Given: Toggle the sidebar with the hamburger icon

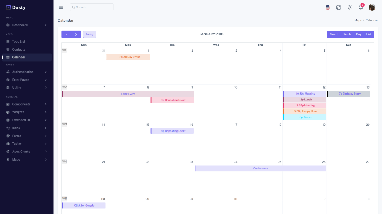Looking at the screenshot, I should [61, 7].
